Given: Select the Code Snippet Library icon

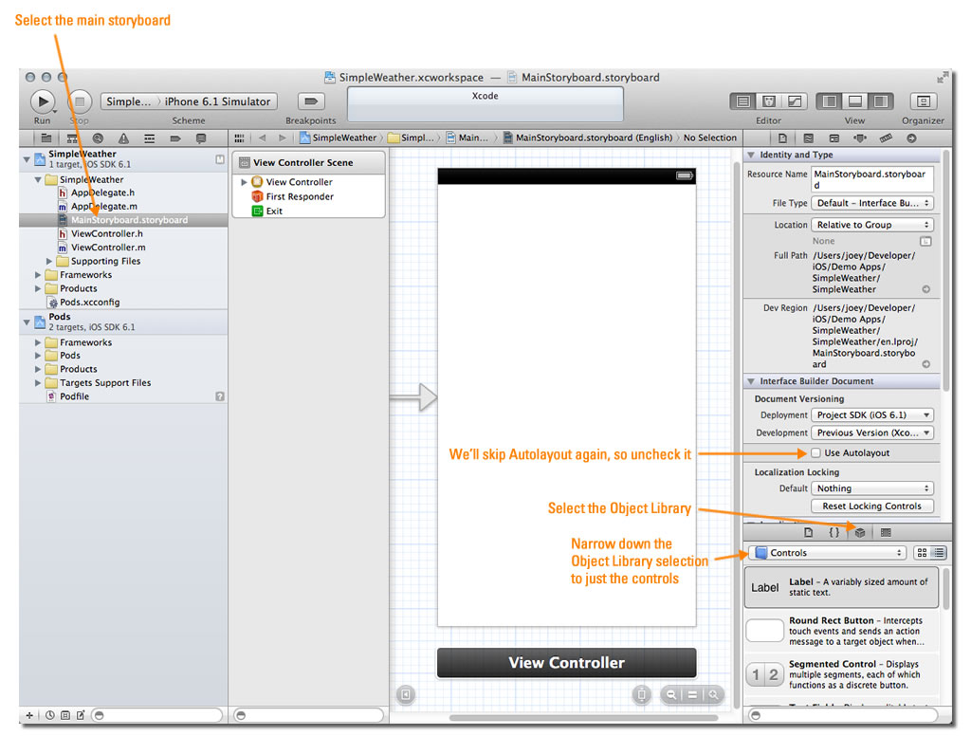Looking at the screenshot, I should pos(834,532).
